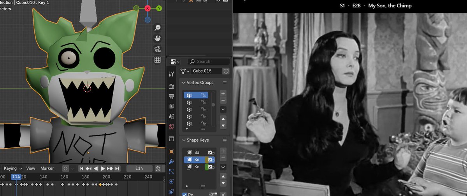The width and height of the screenshot is (467, 196).
Task: Open the Scene properties tab
Action: 172,116
